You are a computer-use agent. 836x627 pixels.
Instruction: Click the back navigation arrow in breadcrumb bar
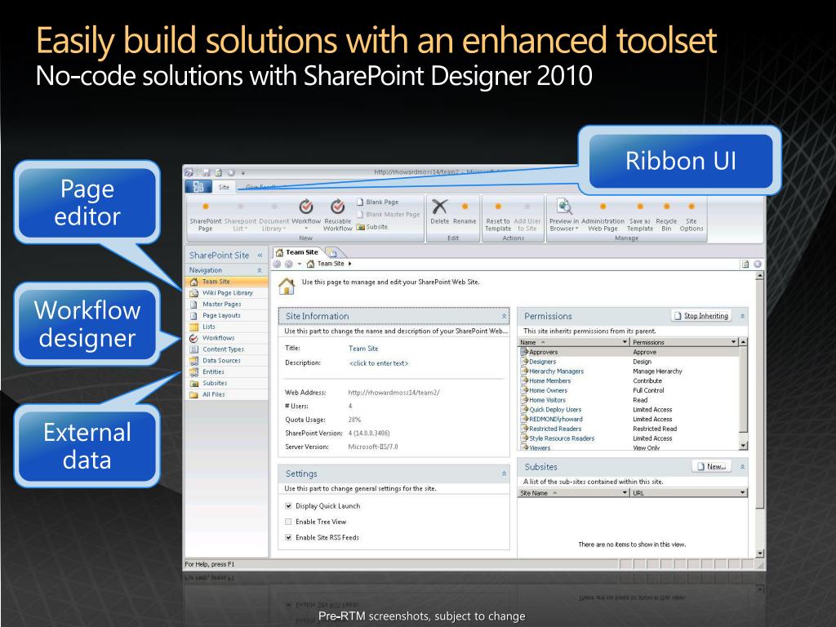click(278, 264)
